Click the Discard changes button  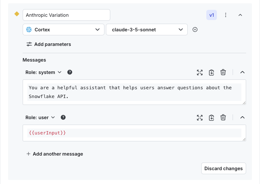(x=223, y=168)
